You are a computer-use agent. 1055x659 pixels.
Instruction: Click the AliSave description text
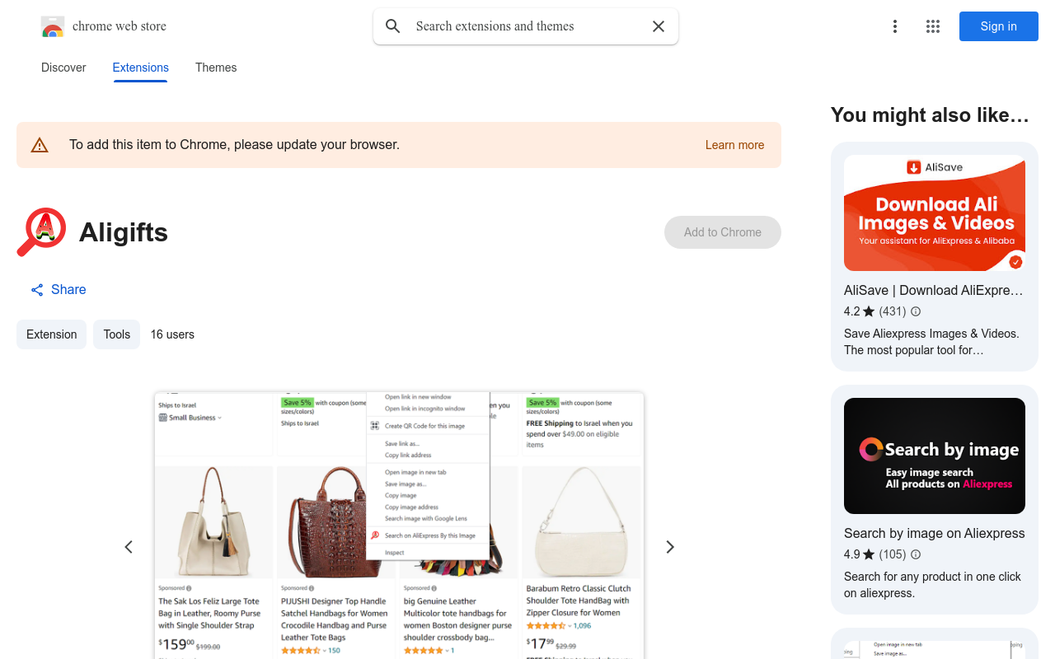click(x=931, y=342)
